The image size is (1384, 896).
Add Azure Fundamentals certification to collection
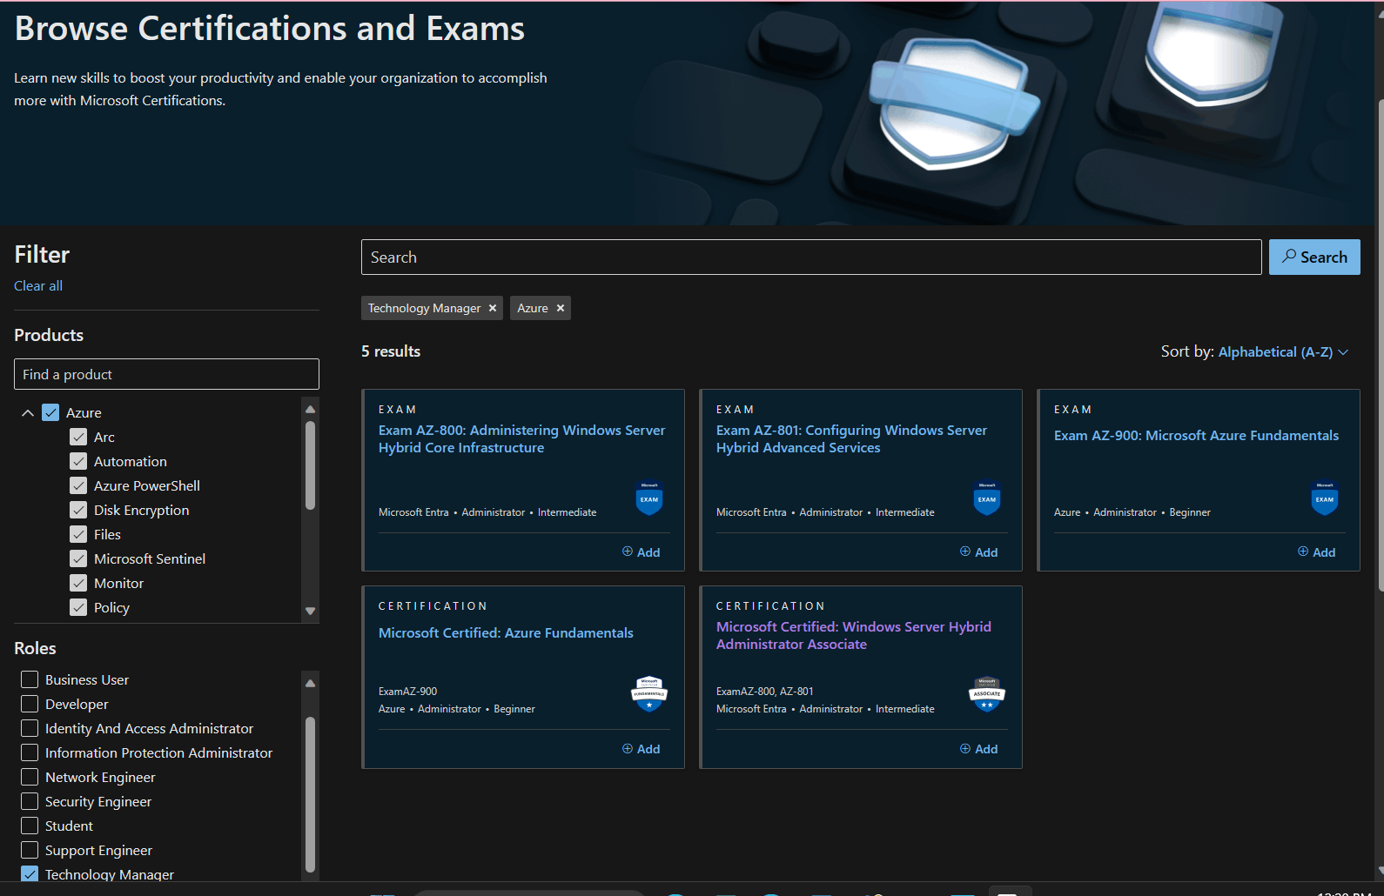pyautogui.click(x=642, y=749)
